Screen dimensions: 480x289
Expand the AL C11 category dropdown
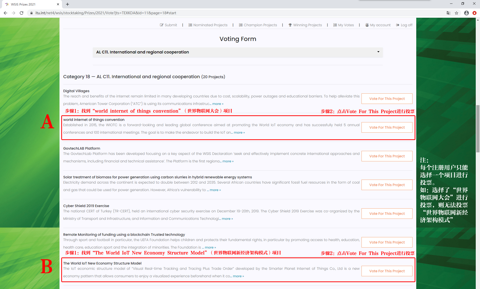(x=237, y=52)
